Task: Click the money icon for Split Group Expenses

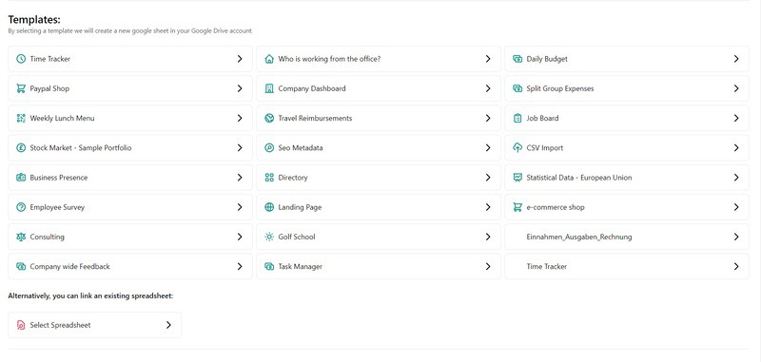Action: (x=517, y=88)
